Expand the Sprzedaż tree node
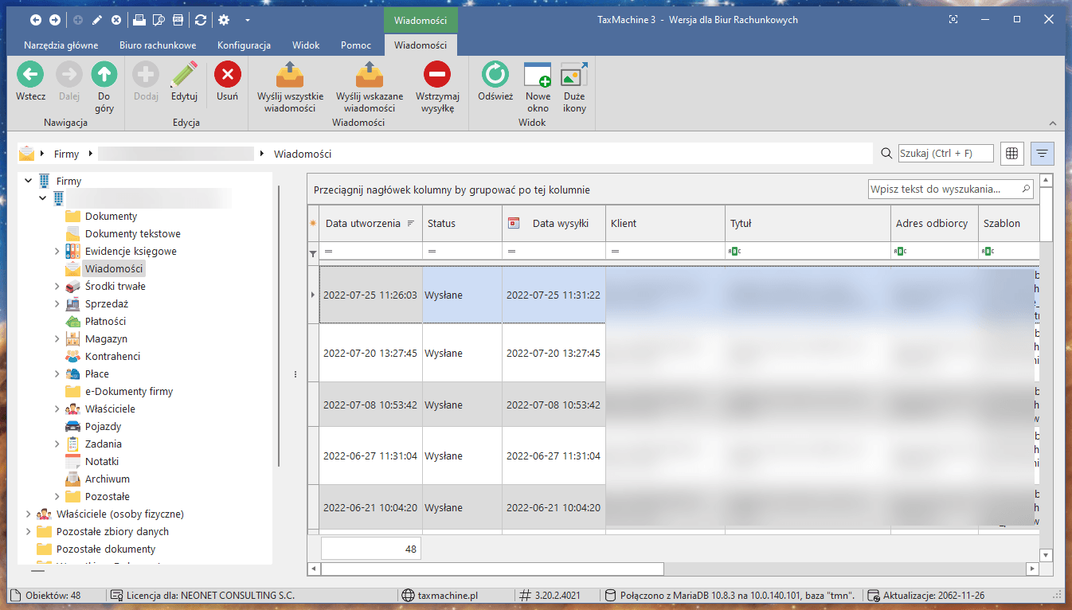The height and width of the screenshot is (610, 1072). coord(57,304)
